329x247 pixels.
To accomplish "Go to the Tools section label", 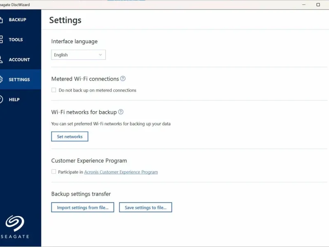I will coord(16,40).
